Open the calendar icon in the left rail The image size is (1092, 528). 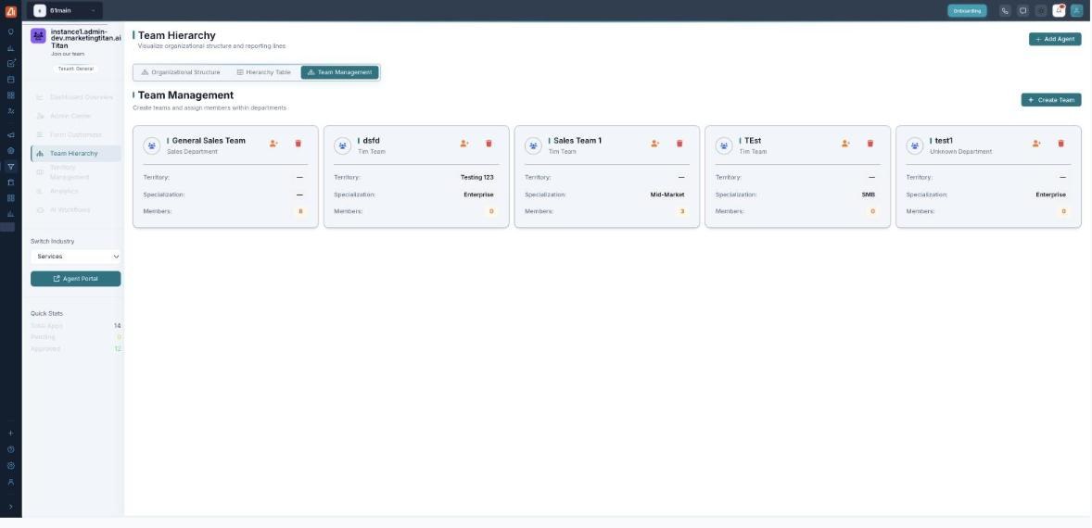(x=10, y=80)
